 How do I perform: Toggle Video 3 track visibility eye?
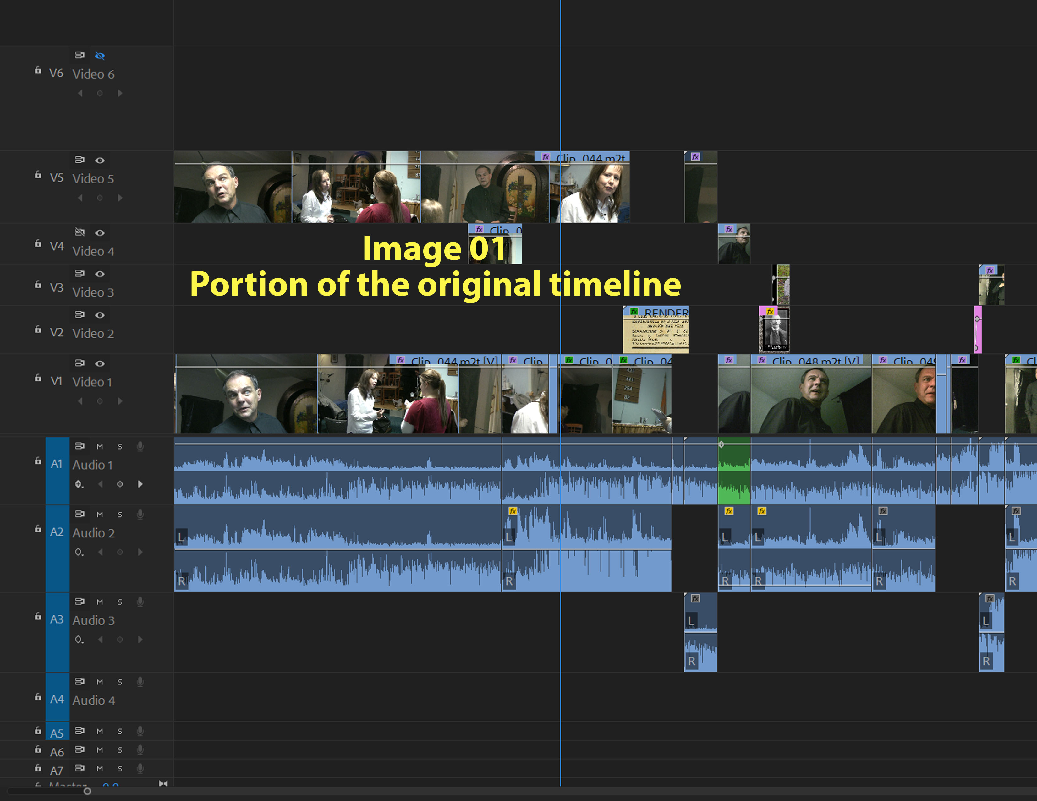[100, 274]
